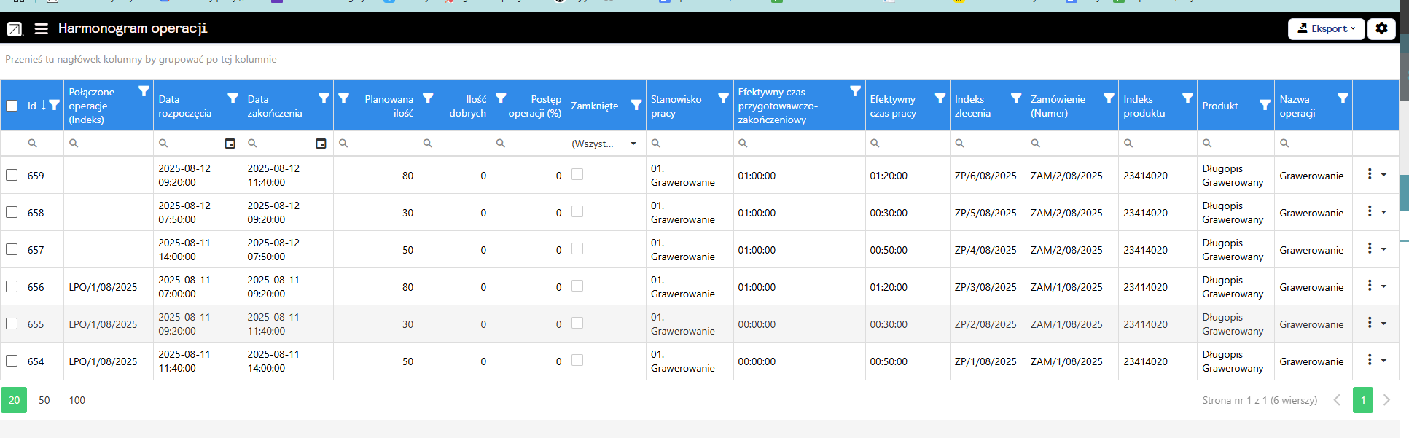Image resolution: width=1409 pixels, height=438 pixels.
Task: Click three-dot actions icon for row 659
Action: pos(1370,174)
